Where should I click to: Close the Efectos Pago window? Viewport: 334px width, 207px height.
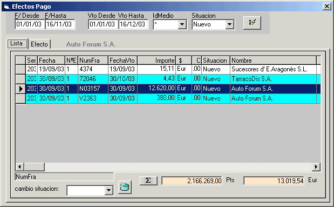[x=326, y=6]
